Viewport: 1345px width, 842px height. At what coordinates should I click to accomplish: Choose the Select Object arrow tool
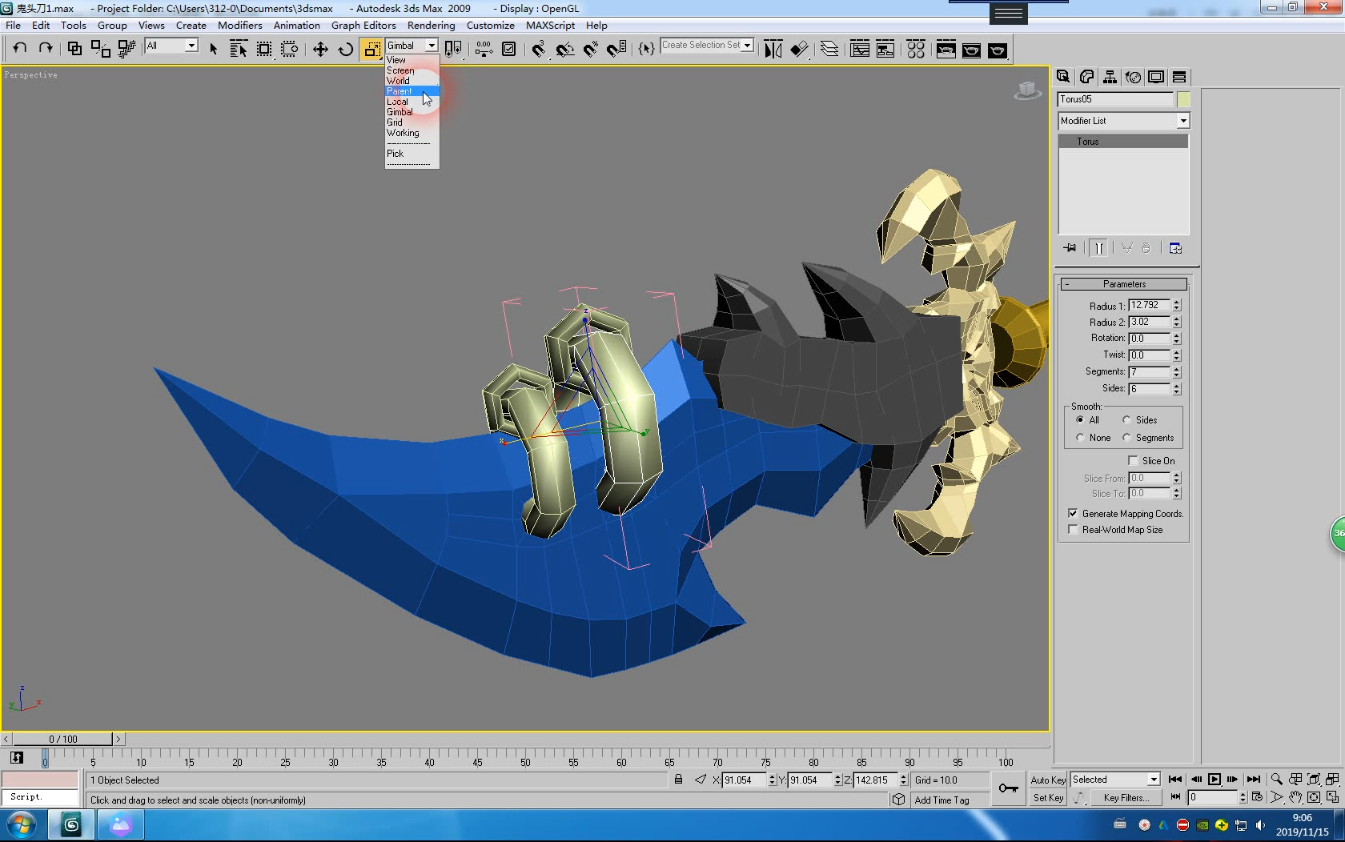click(x=214, y=49)
